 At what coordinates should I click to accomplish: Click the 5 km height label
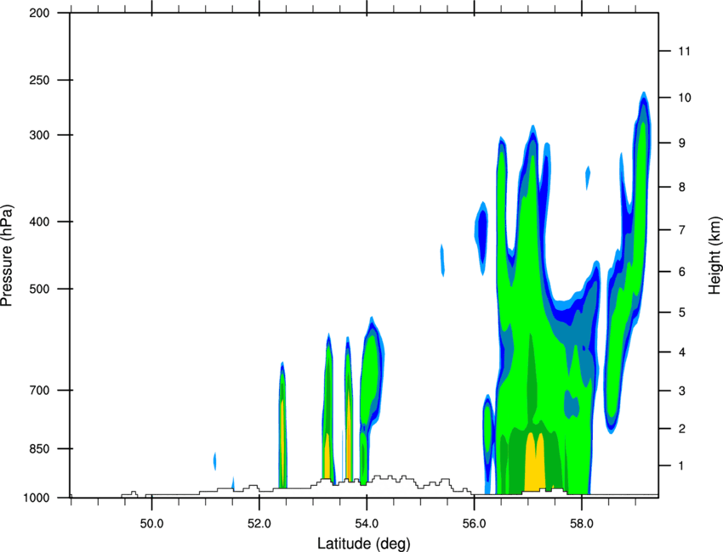(681, 313)
